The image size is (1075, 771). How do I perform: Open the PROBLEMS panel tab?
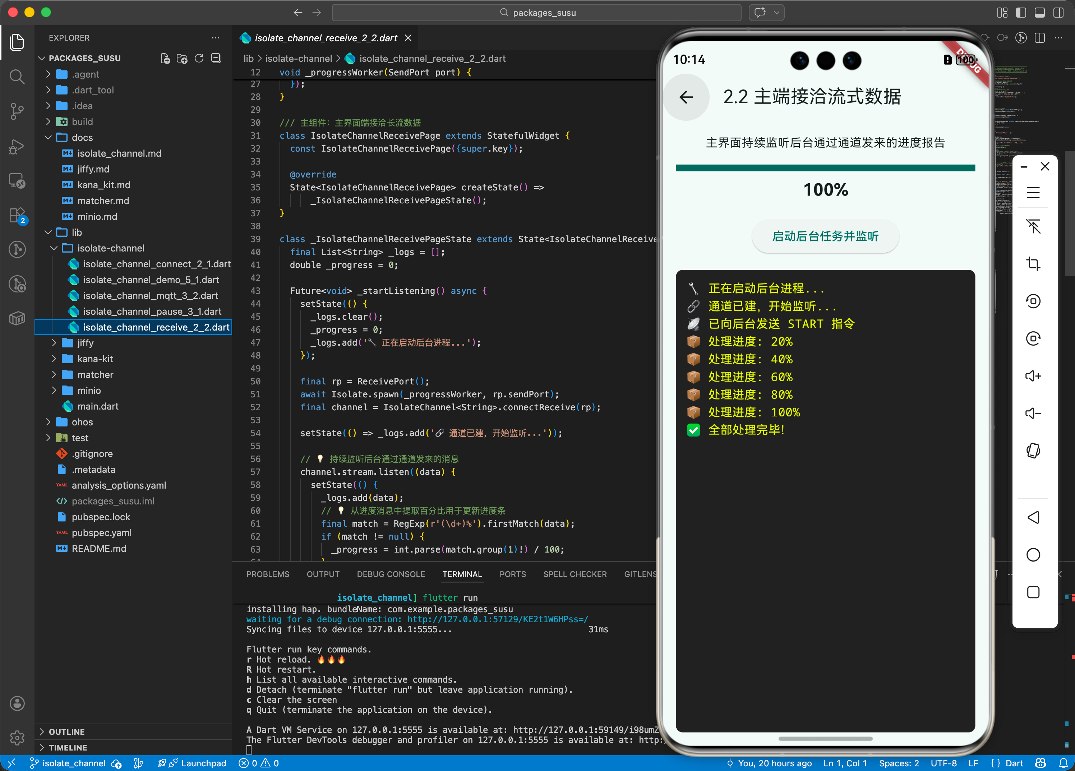point(267,574)
